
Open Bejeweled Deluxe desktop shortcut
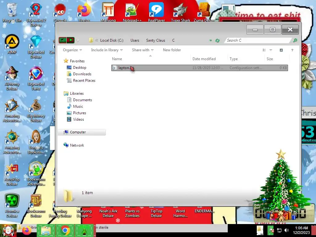(36, 46)
